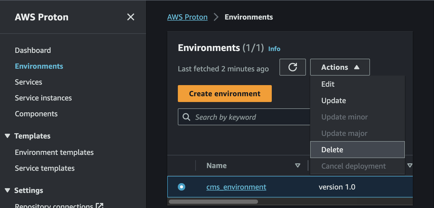Click sort arrow at right table edge
Screen dimensions: 434x208
click(x=410, y=165)
